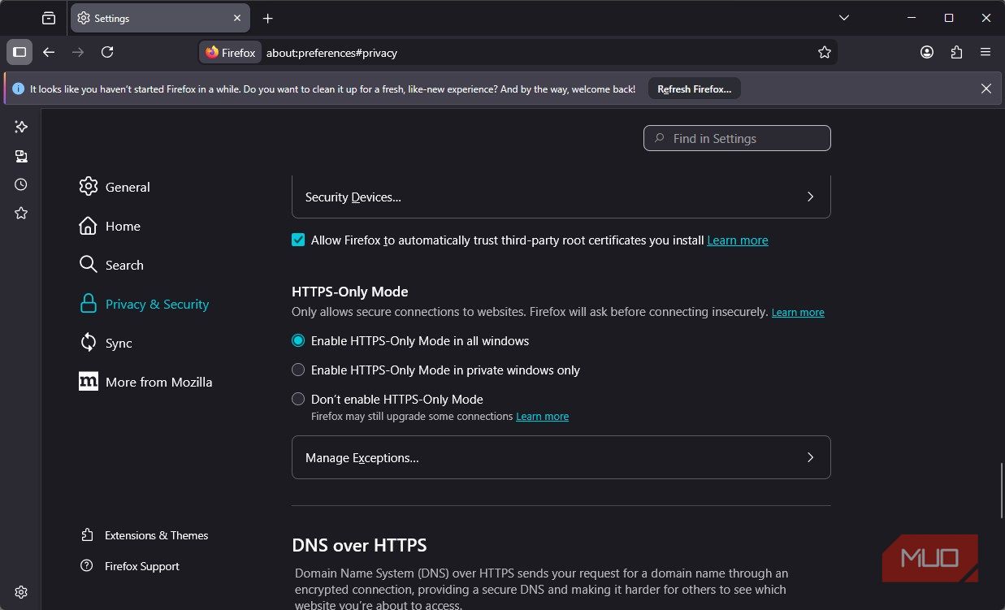The height and width of the screenshot is (610, 1005).
Task: Select HTTPS-Only Mode in private windows only
Action: 298,370
